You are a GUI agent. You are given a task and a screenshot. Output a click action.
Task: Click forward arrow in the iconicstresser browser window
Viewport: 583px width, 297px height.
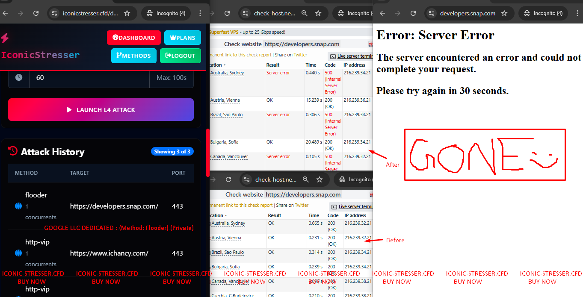click(21, 13)
